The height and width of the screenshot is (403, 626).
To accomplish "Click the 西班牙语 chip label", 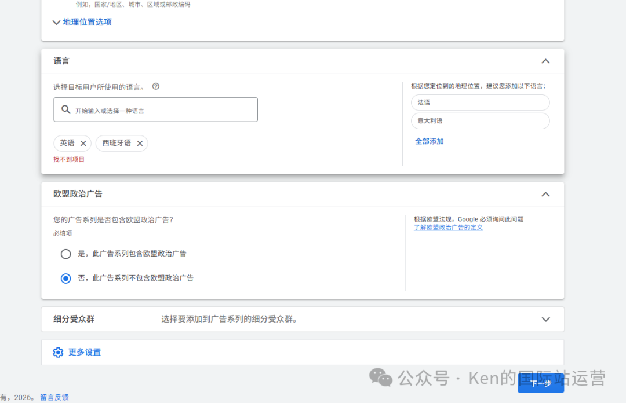I will [x=117, y=143].
